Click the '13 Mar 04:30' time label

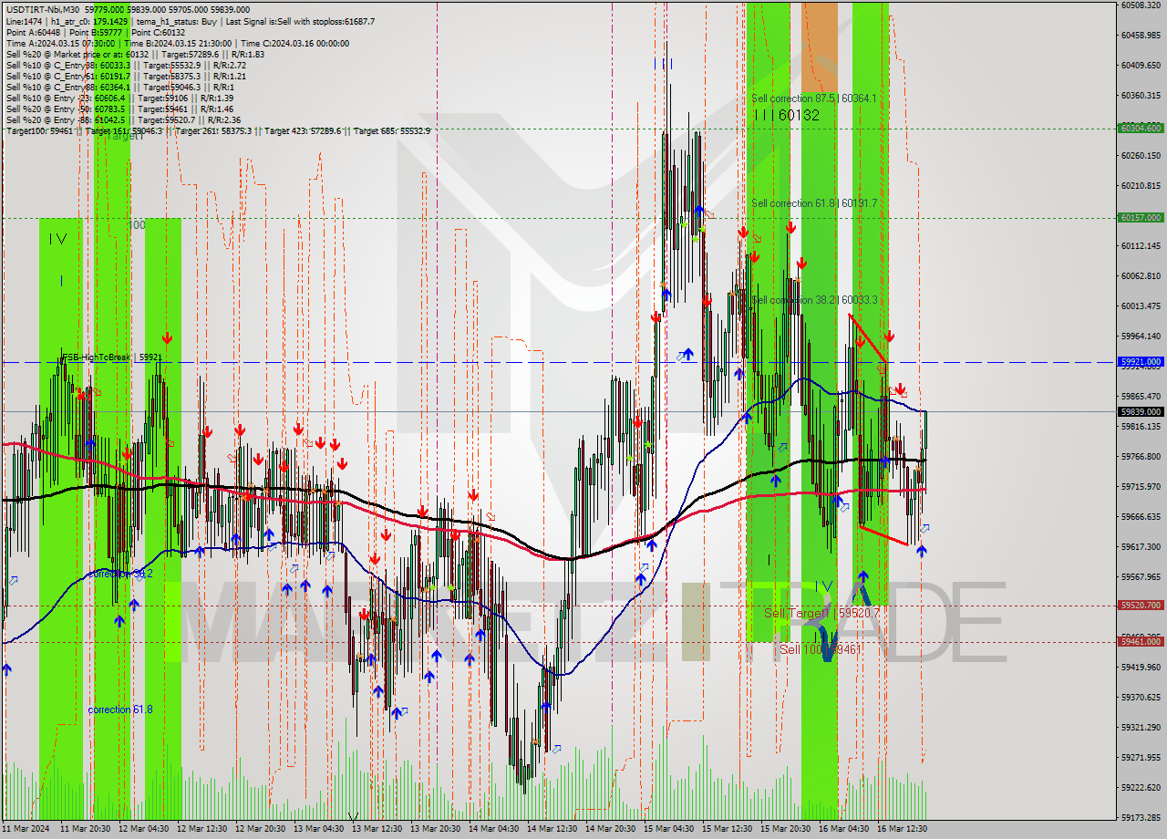[319, 829]
